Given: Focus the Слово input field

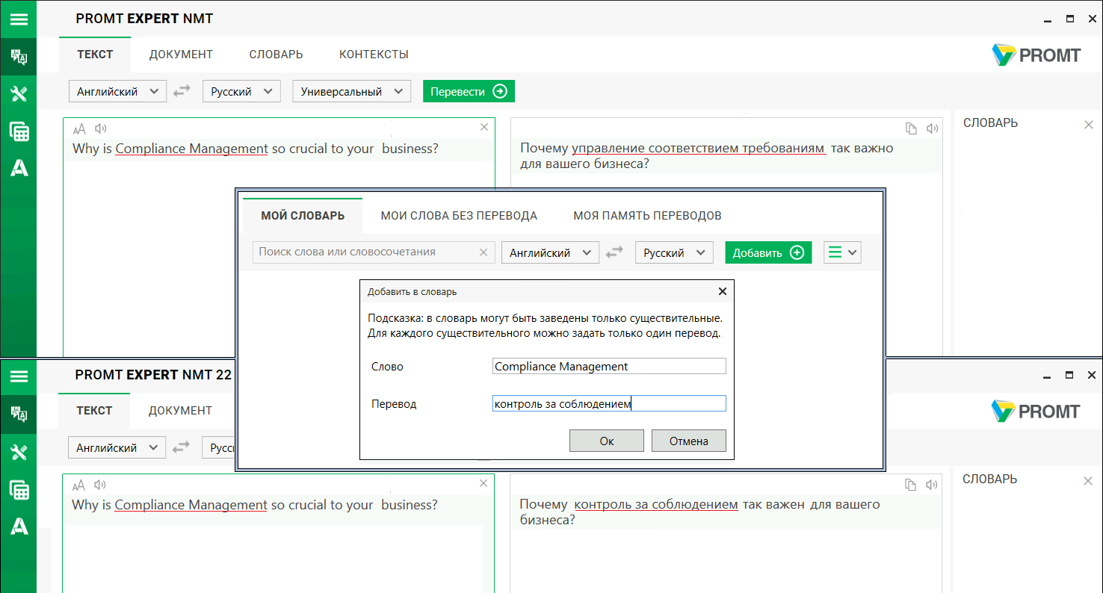Looking at the screenshot, I should (609, 366).
